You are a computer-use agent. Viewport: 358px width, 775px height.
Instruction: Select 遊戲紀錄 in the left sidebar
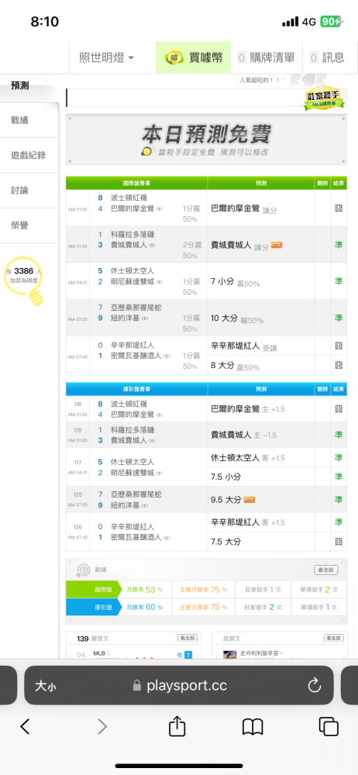coord(29,155)
